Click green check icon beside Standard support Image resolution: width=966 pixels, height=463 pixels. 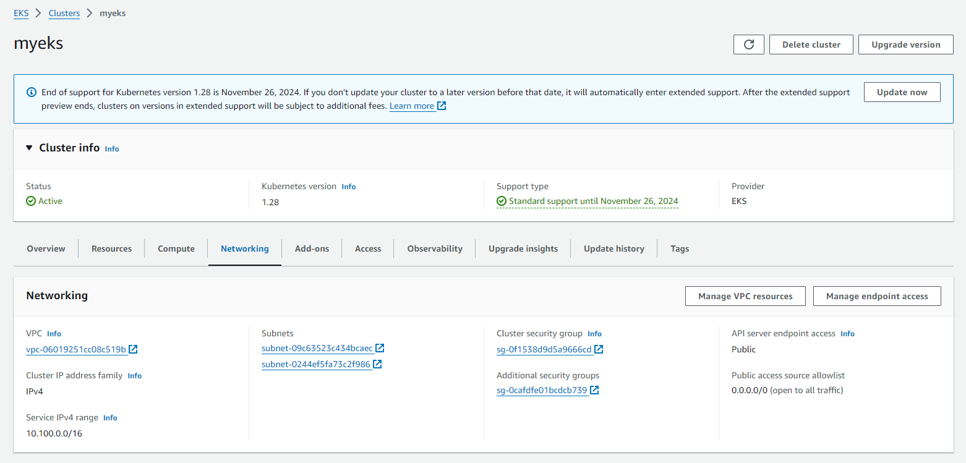[502, 201]
